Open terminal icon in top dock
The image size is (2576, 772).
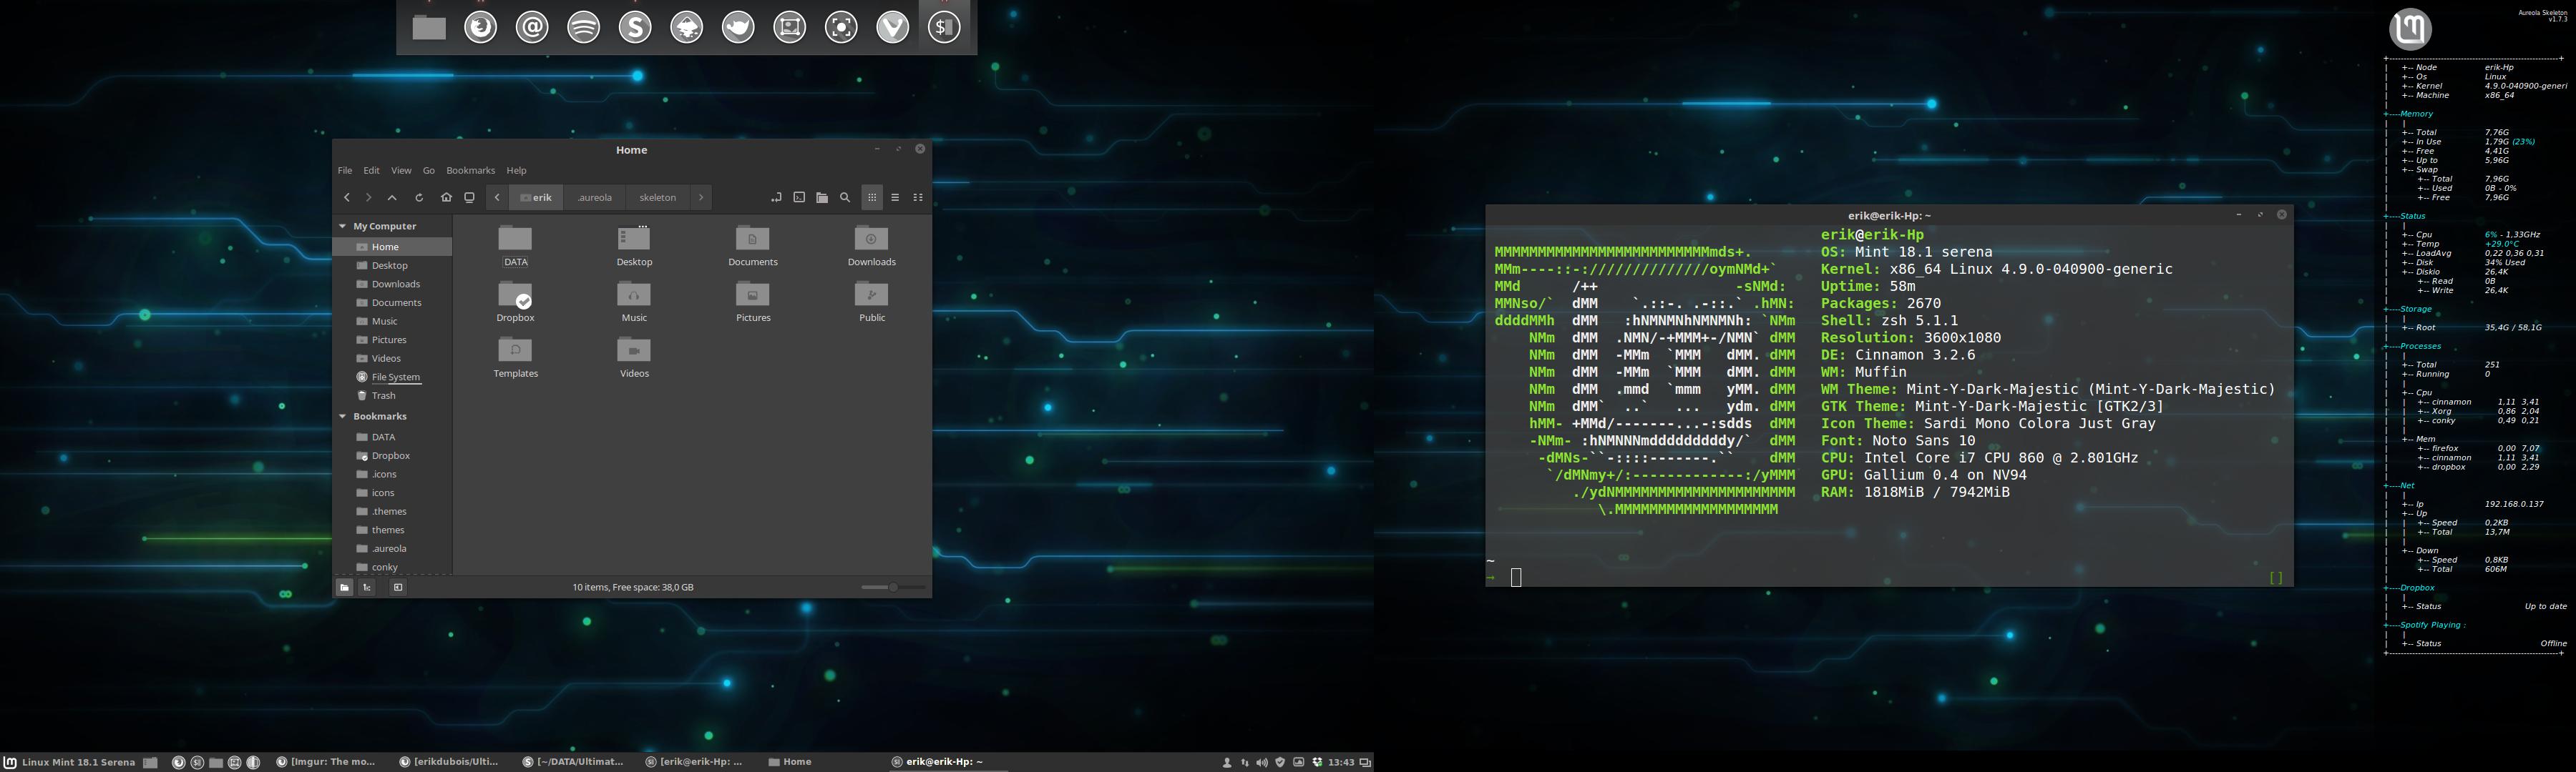point(944,28)
